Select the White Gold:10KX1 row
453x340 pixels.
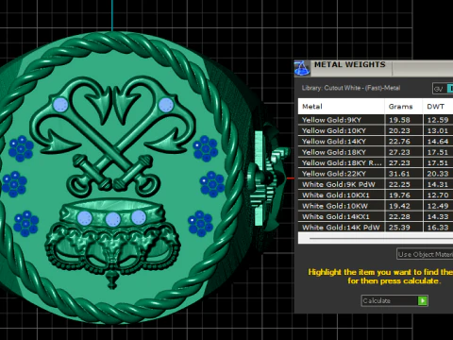click(376, 195)
